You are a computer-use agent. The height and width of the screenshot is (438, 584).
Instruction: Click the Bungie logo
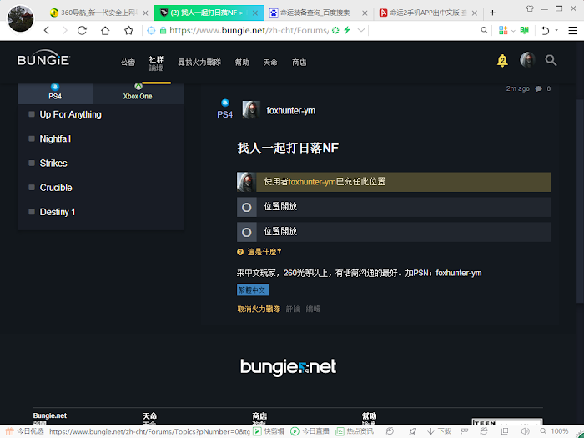(x=43, y=58)
